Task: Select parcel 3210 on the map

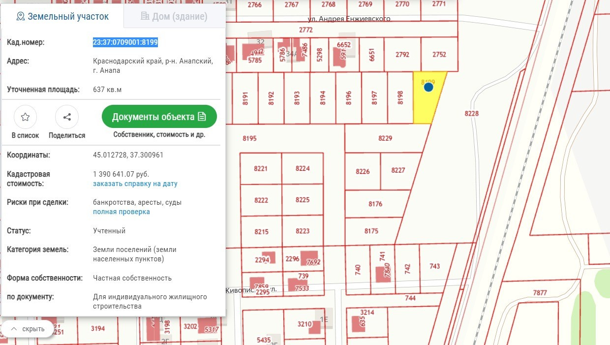Action: point(305,324)
